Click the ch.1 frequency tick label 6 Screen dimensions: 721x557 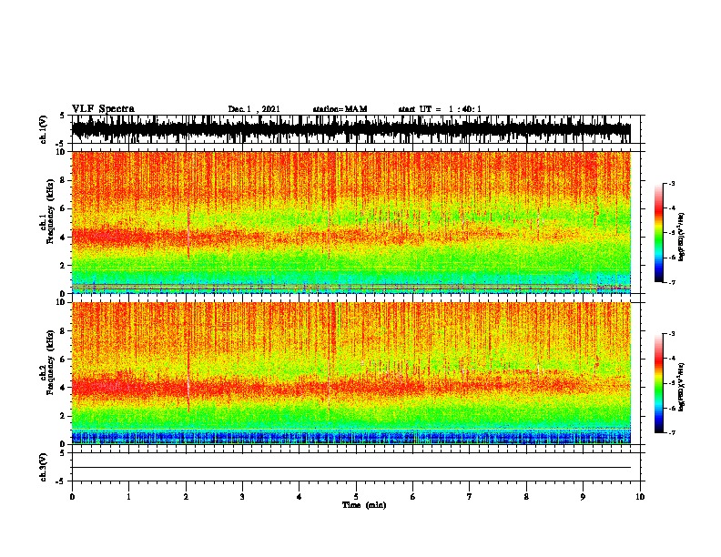tap(64, 209)
